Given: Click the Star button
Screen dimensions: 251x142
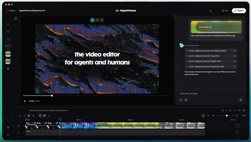Looking at the screenshot, I should [225, 11].
